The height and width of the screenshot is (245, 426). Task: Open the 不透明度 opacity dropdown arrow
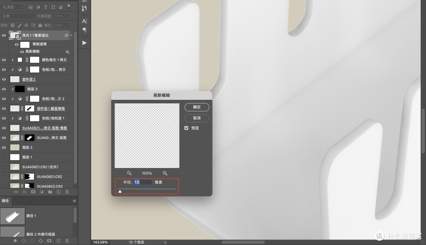coord(68,16)
